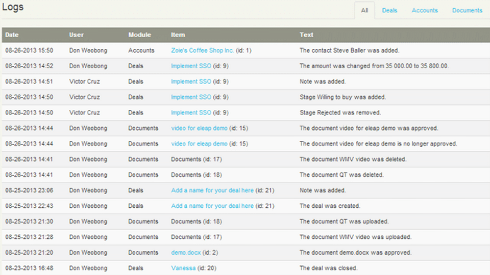Open 'Add a name for your deal here' at 23:06
The image size is (490, 275).
click(212, 190)
